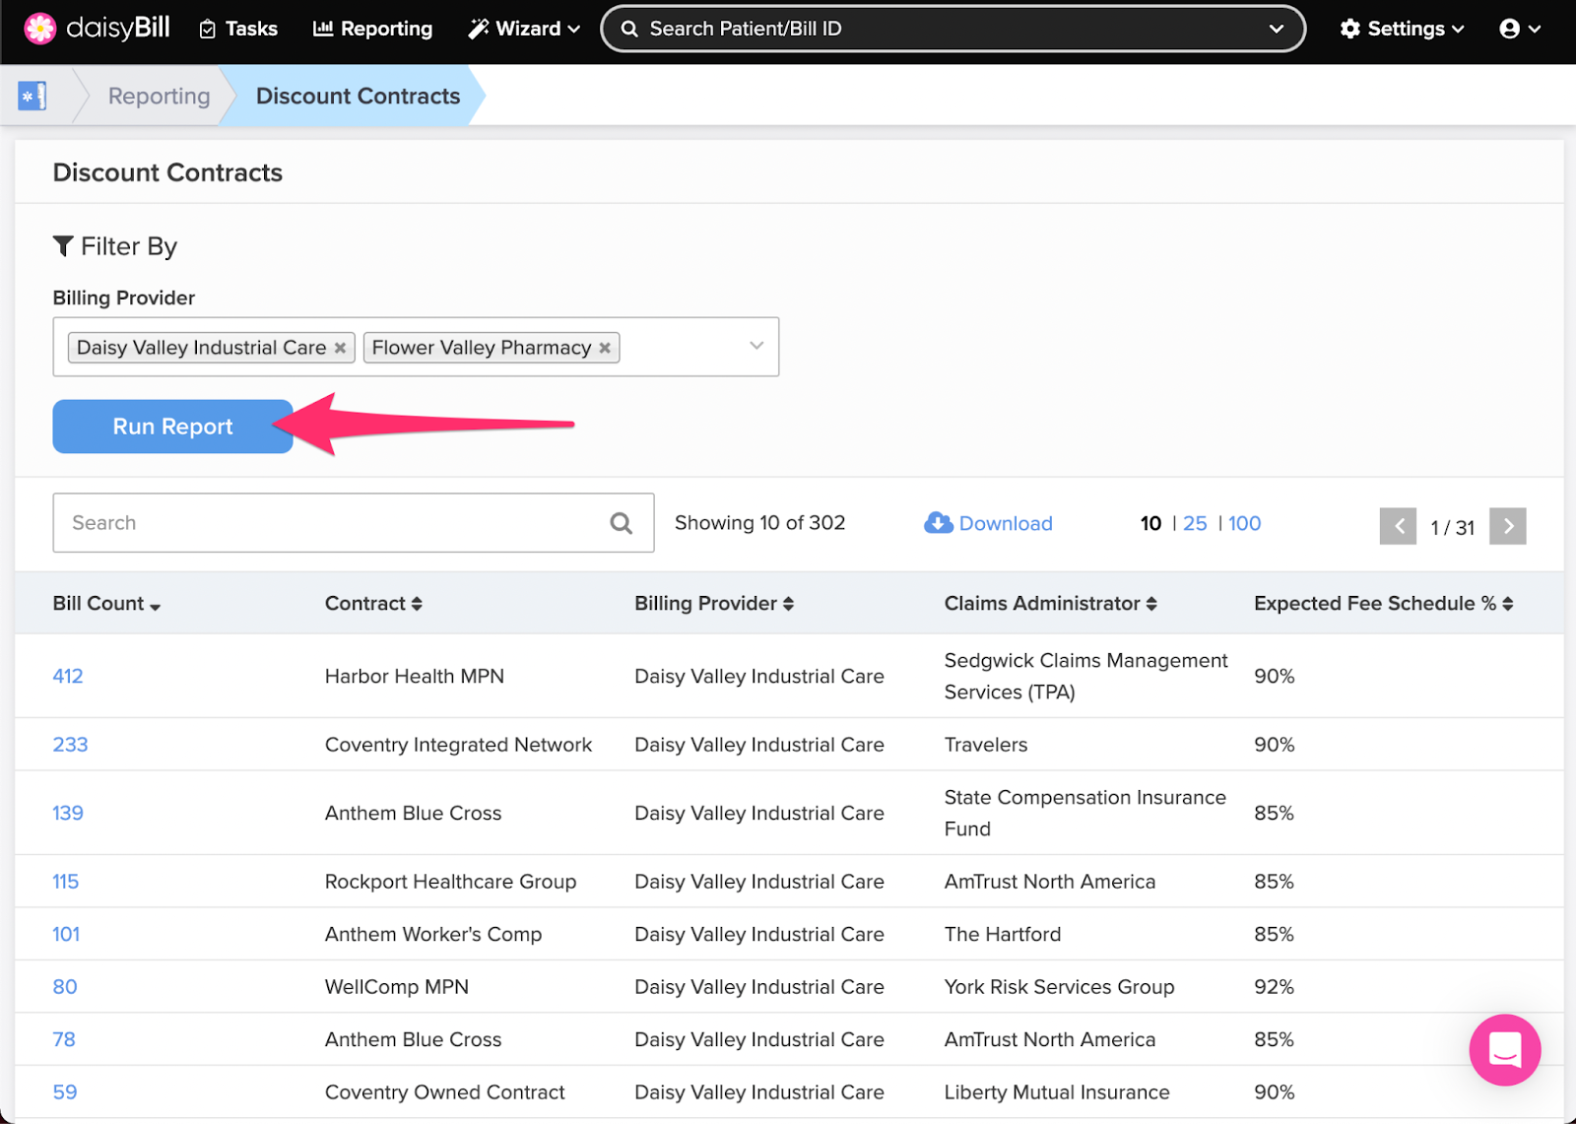Screen dimensions: 1576x1124
Task: Click the Liberty Mutual Insurance cell
Action: (1057, 1092)
